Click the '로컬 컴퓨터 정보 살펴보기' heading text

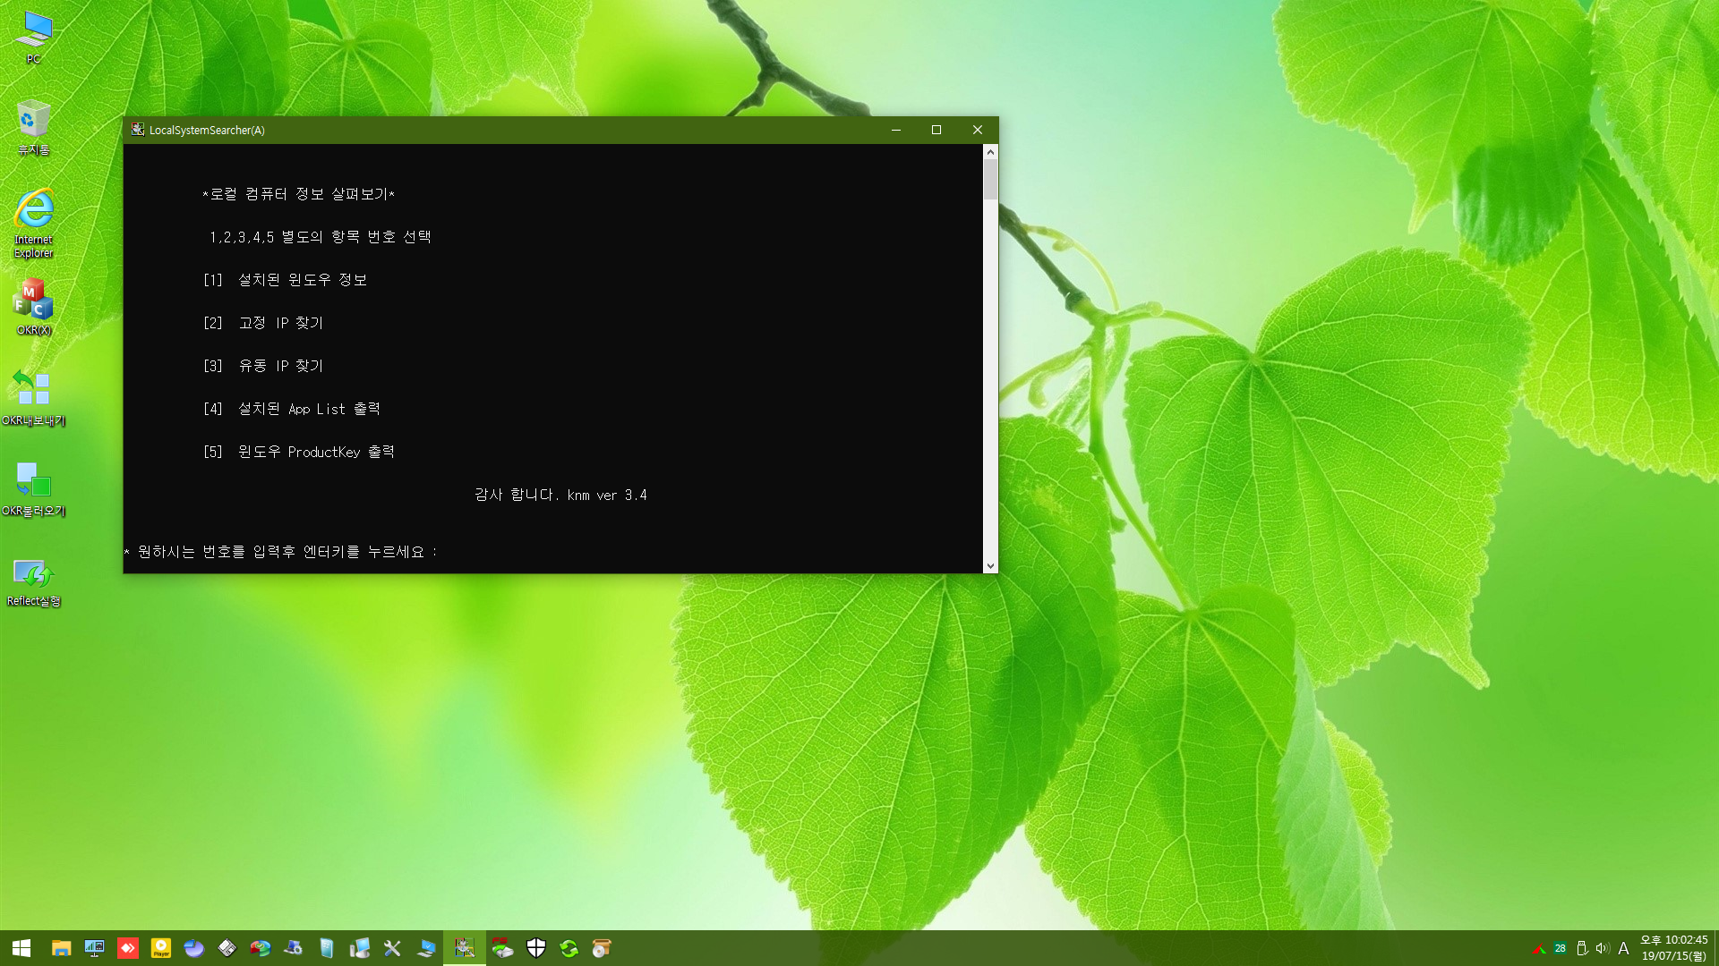[299, 194]
